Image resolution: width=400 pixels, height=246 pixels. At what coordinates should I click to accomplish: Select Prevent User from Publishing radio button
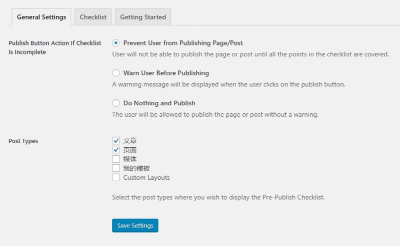[116, 43]
